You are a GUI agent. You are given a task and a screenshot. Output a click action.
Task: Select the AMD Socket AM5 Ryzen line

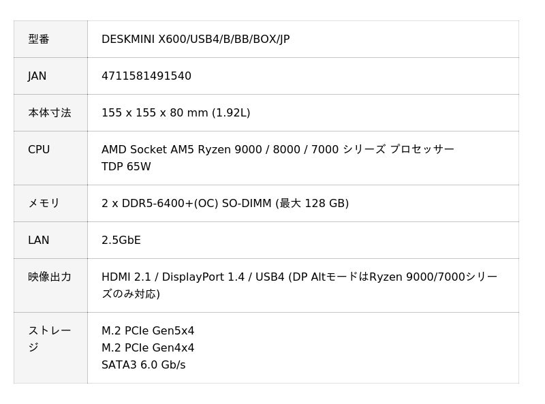pos(277,150)
